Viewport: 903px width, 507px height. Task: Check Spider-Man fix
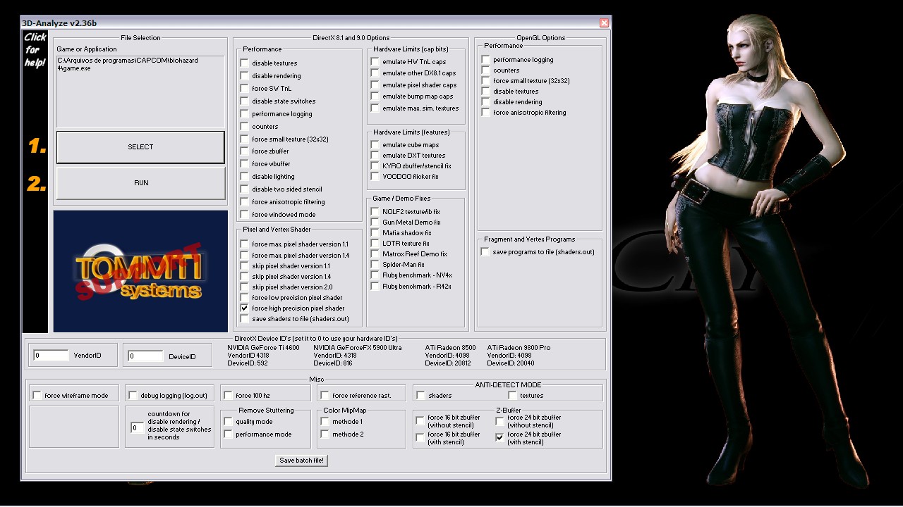pyautogui.click(x=375, y=265)
